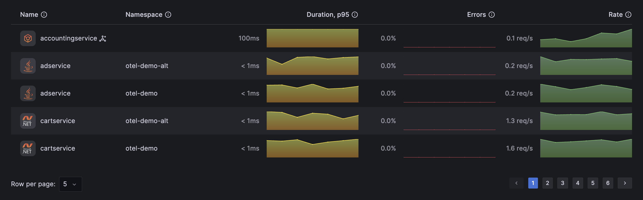Click accountingservice duration p95 sparkline
The image size is (643, 200).
pyautogui.click(x=312, y=38)
